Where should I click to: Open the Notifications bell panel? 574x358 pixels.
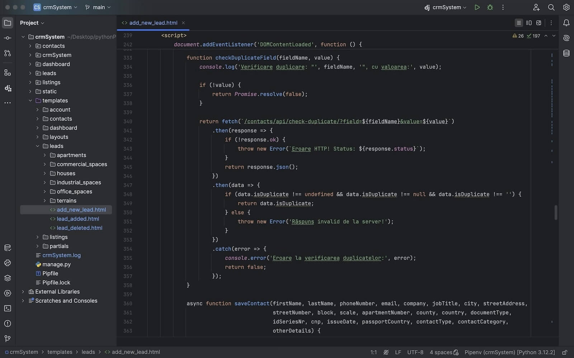click(x=566, y=23)
